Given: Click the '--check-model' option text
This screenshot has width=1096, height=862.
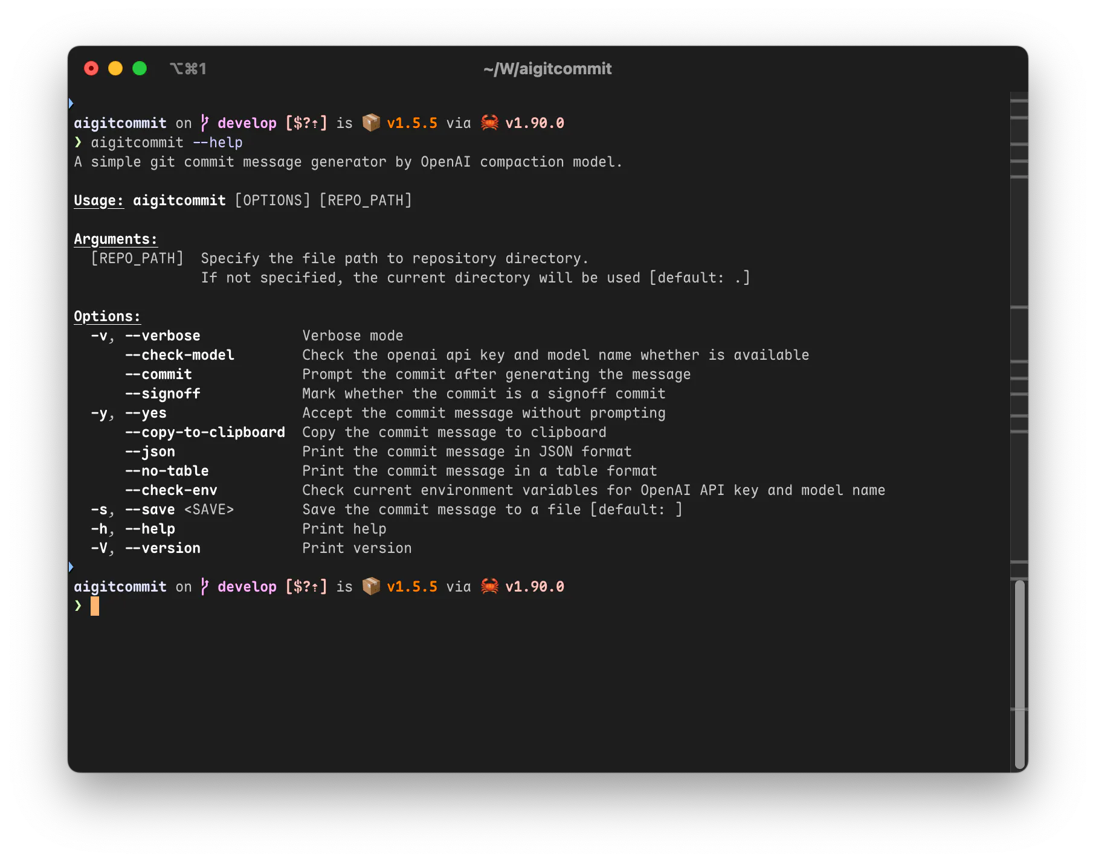Looking at the screenshot, I should coord(179,355).
